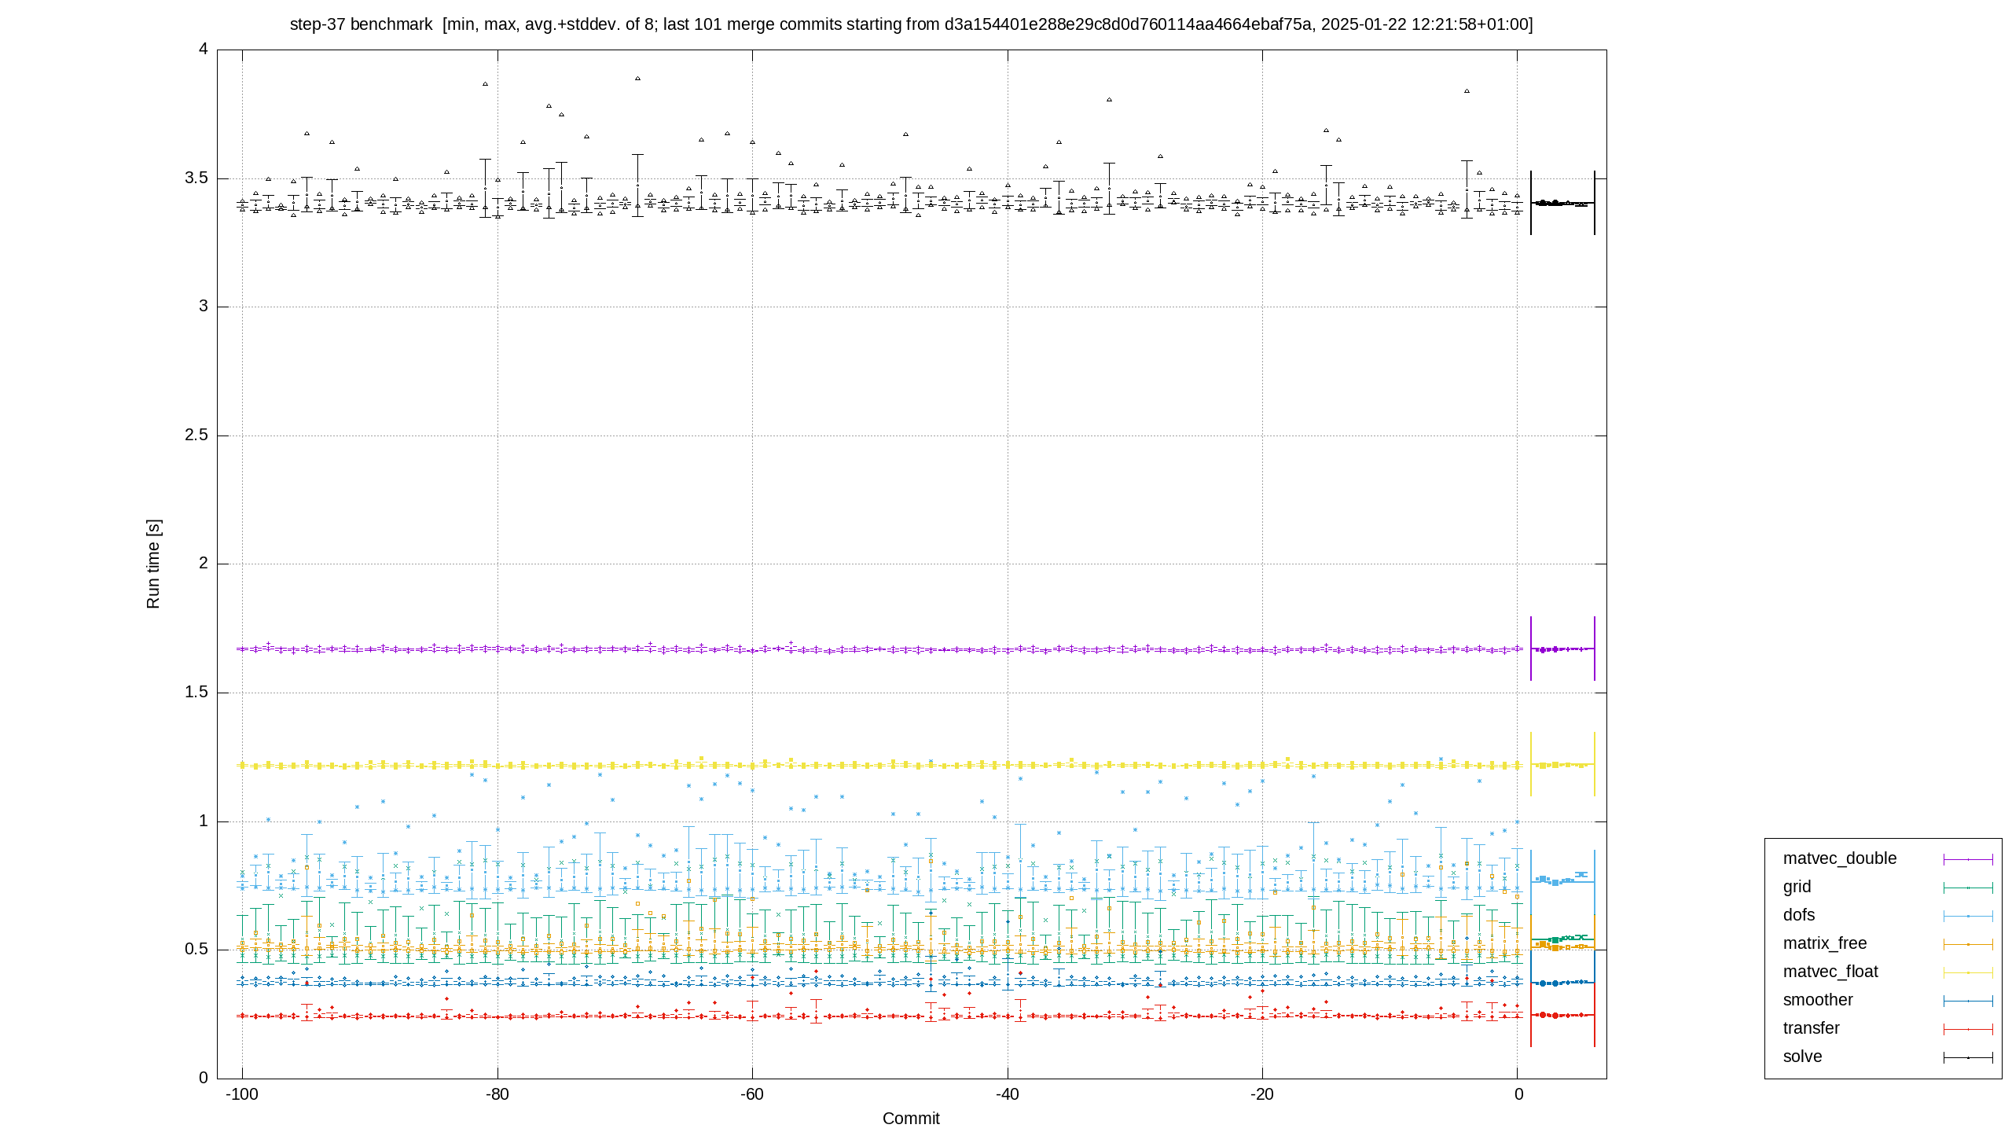This screenshot has height=1132, width=2012.
Task: Select the matrix_free legend entry
Action: pyautogui.click(x=1824, y=943)
